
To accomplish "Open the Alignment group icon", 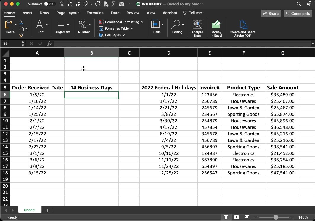I will [61, 24].
